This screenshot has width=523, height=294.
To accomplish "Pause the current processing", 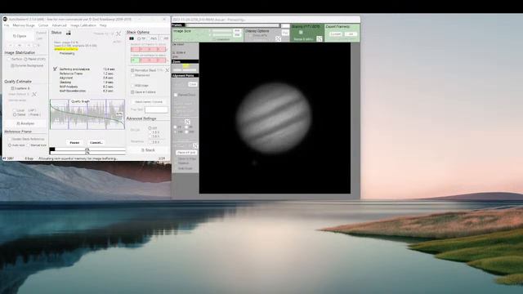I will click(74, 143).
